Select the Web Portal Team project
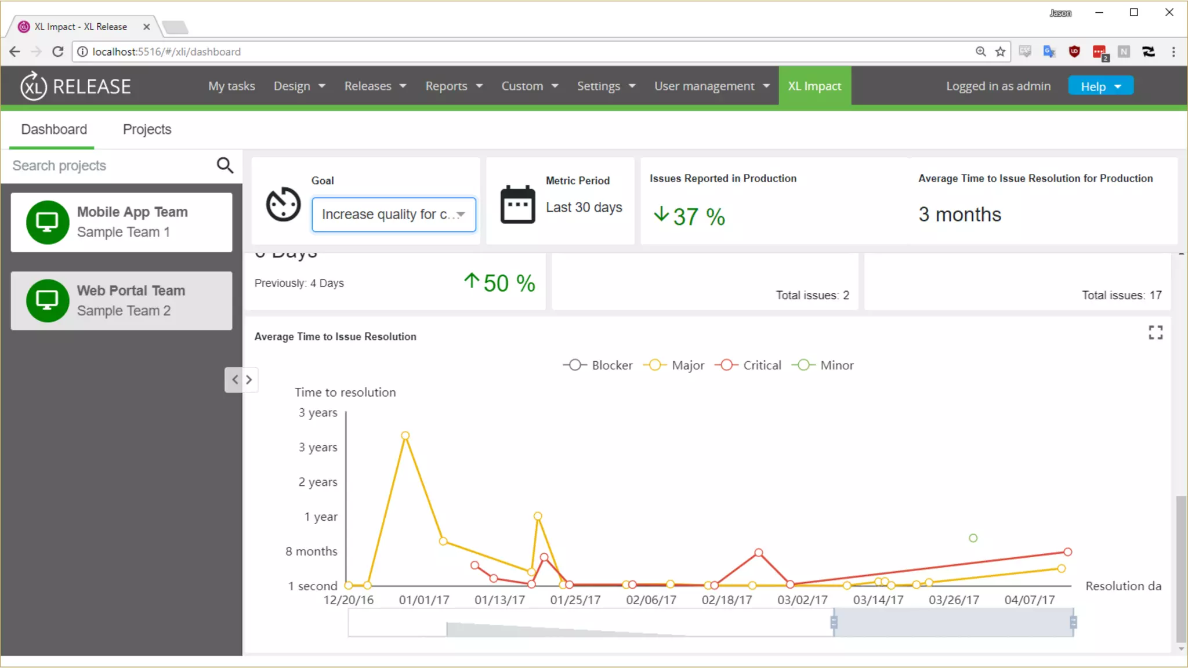 (121, 301)
